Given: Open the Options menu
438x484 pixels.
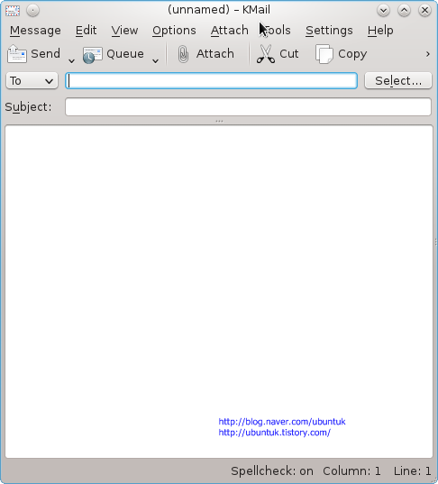Looking at the screenshot, I should pos(174,31).
